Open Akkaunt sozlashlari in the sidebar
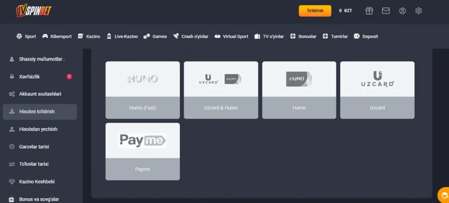Screen dimensions: 449x203 40,94
